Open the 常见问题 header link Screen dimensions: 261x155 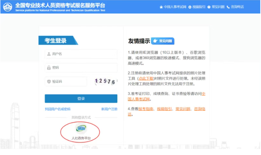(x=216, y=7)
